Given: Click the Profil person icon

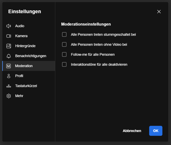Looking at the screenshot, I should 9,76.
